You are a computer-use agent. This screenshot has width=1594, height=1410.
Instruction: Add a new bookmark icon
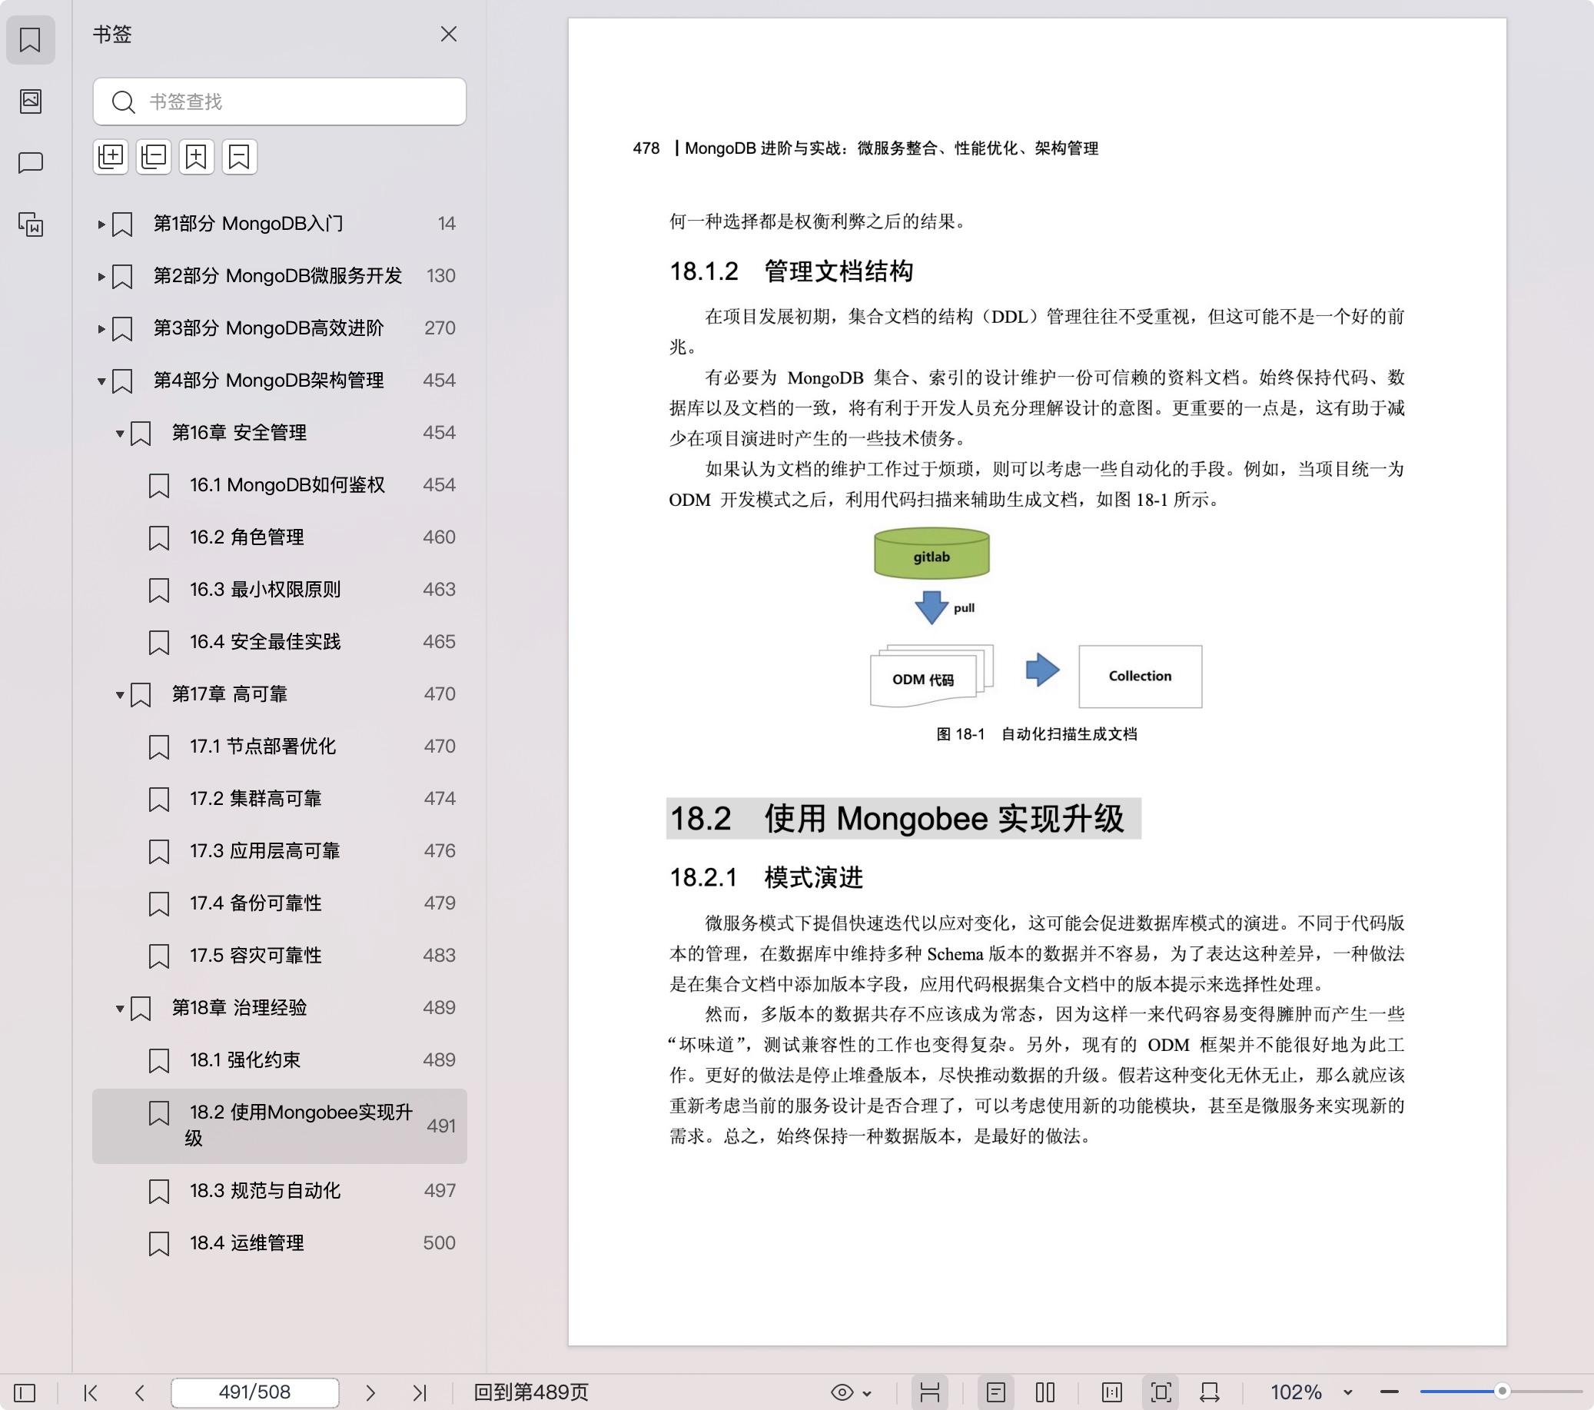197,157
